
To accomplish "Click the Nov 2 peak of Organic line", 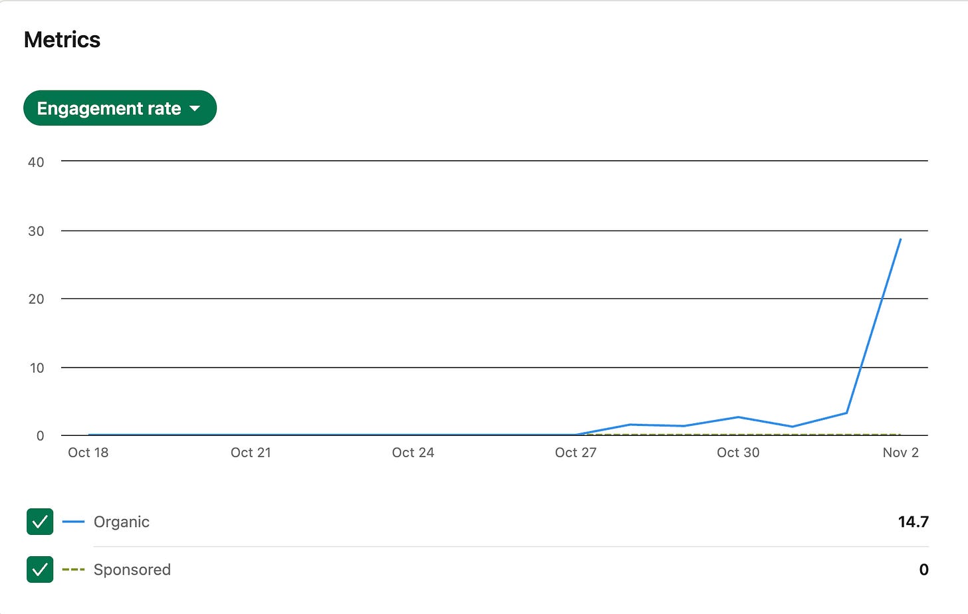I will tap(900, 239).
